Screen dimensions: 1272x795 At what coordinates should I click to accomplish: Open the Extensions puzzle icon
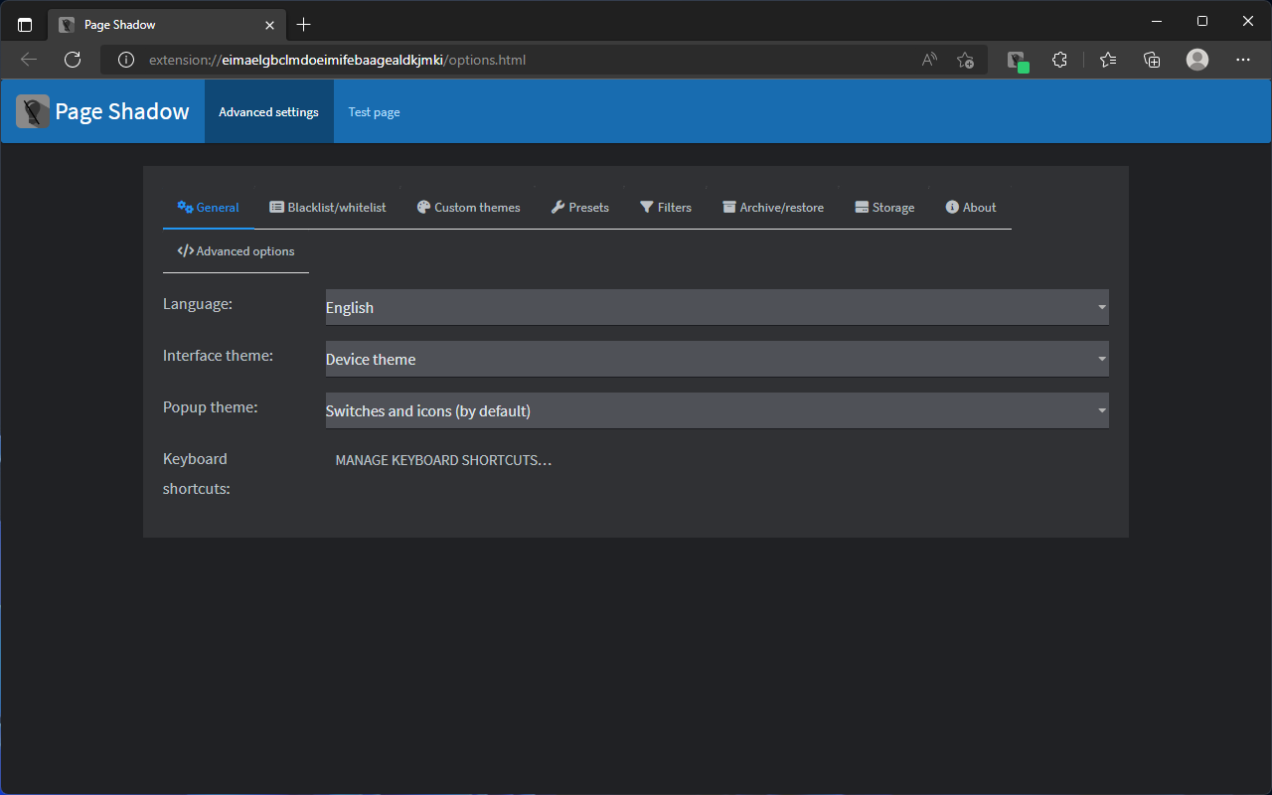tap(1059, 60)
